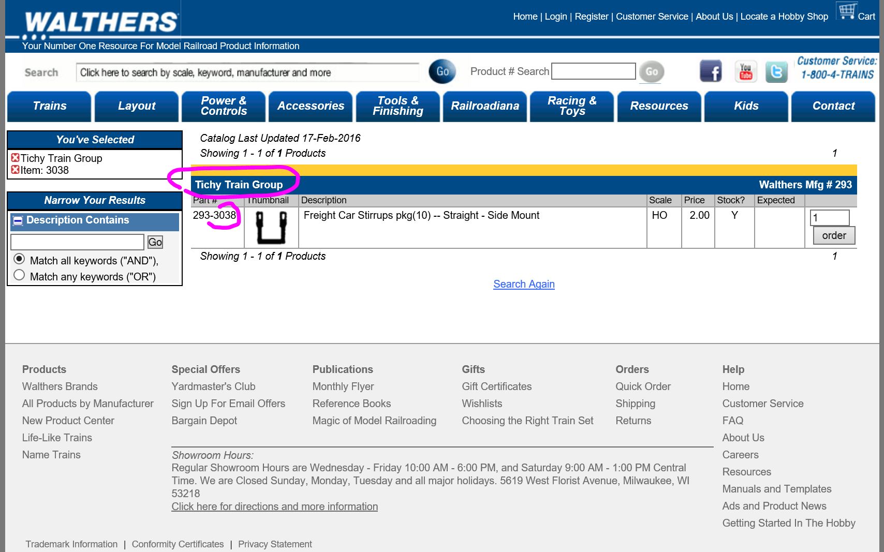884x552 pixels.
Task: Open Bargain Depot link
Action: [204, 421]
